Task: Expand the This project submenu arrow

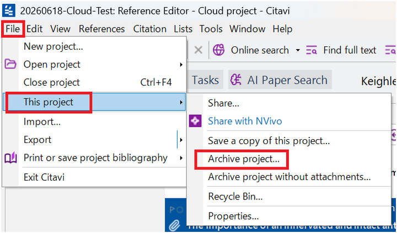Action: [181, 102]
